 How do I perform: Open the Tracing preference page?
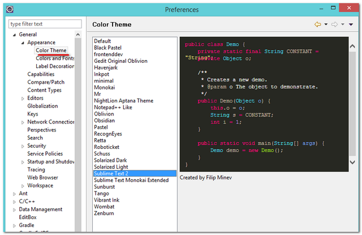point(36,170)
